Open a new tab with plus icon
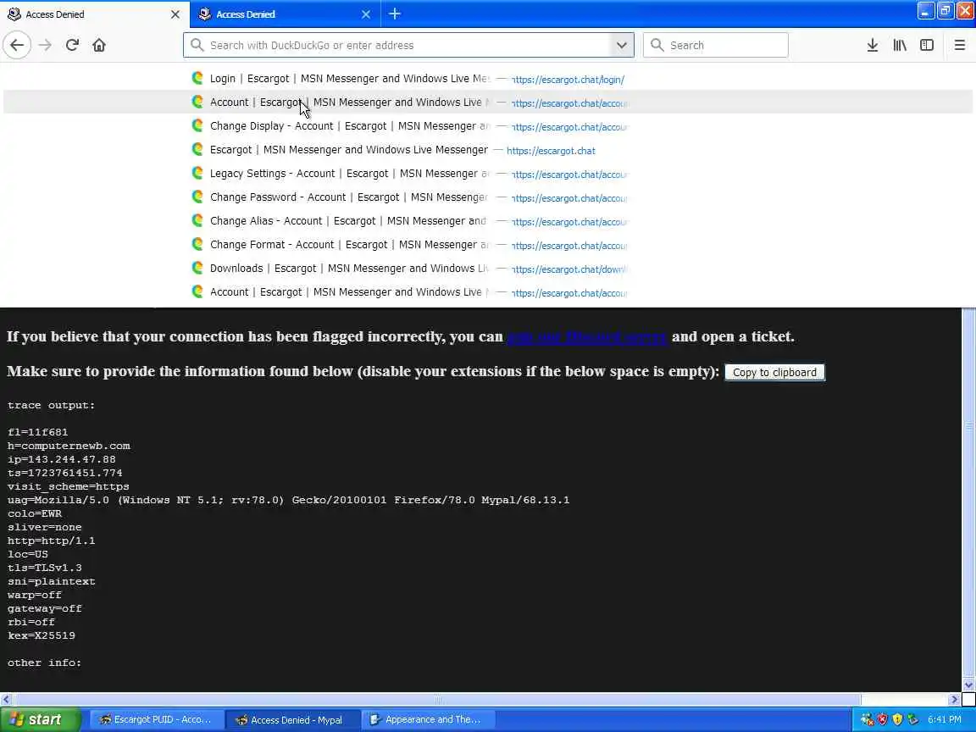This screenshot has width=976, height=732. (x=395, y=14)
